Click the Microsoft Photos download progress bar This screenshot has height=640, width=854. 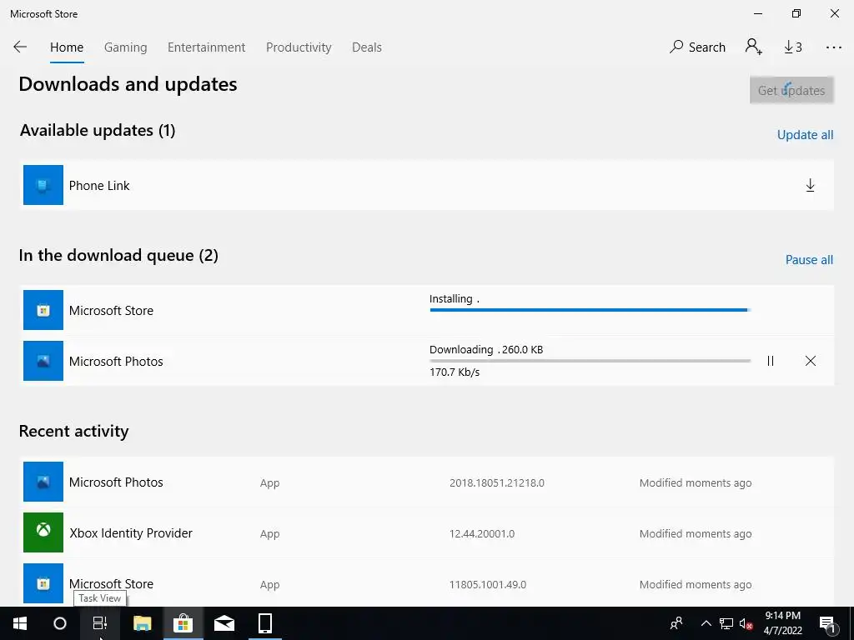(x=590, y=361)
